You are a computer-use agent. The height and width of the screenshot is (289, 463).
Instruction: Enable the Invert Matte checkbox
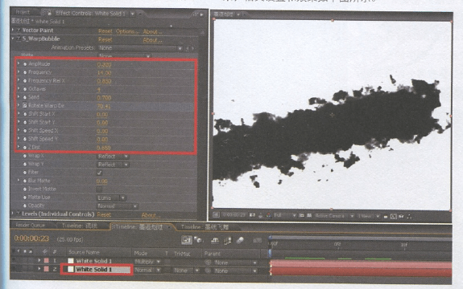pyautogui.click(x=99, y=189)
